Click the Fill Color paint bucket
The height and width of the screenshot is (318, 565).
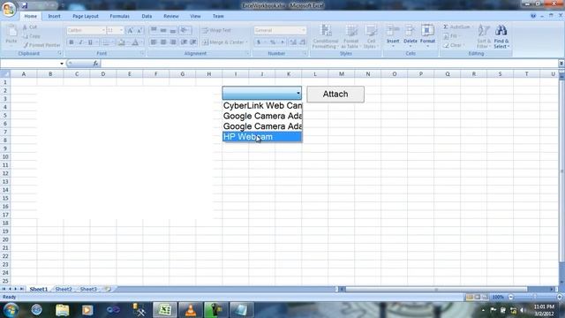coord(122,42)
